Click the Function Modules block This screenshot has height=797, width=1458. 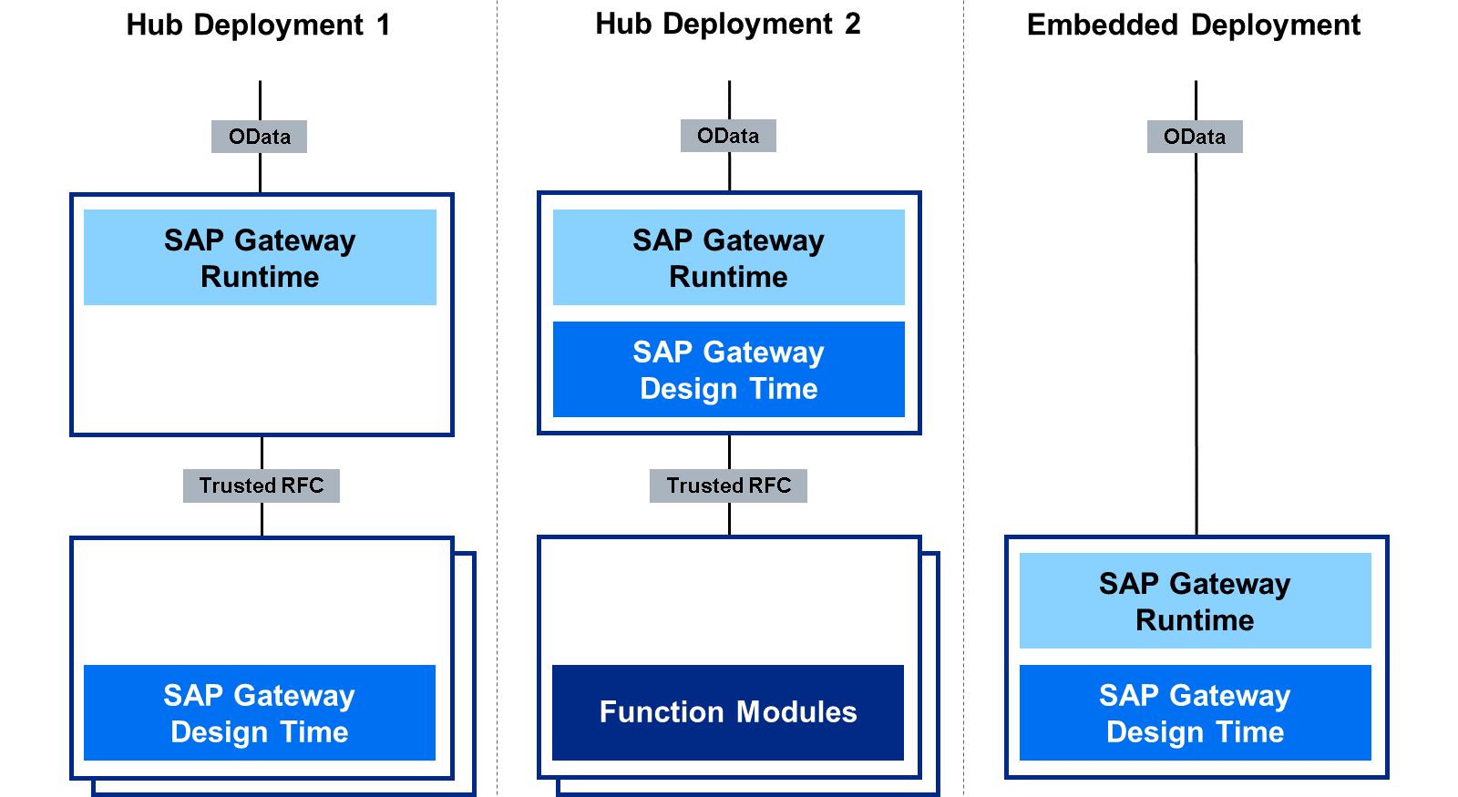(x=728, y=712)
